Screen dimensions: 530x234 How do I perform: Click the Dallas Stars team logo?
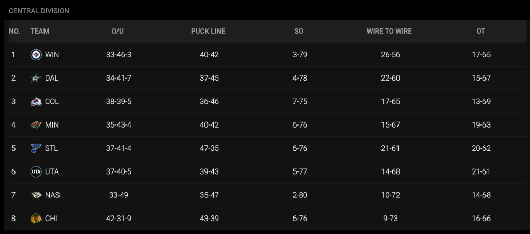coord(36,78)
